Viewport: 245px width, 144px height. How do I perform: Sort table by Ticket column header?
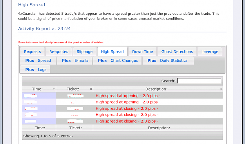pos(74,89)
